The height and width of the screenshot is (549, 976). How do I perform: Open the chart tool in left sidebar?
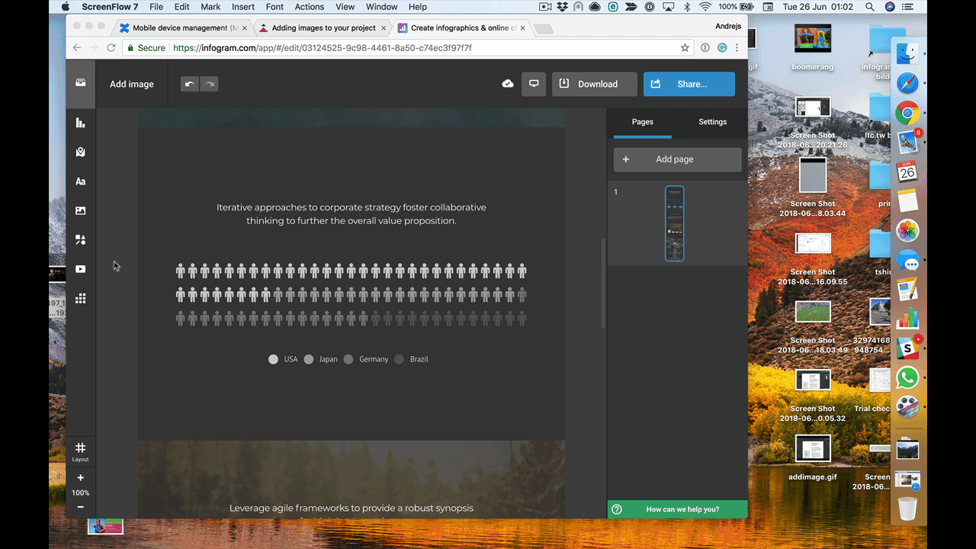80,123
